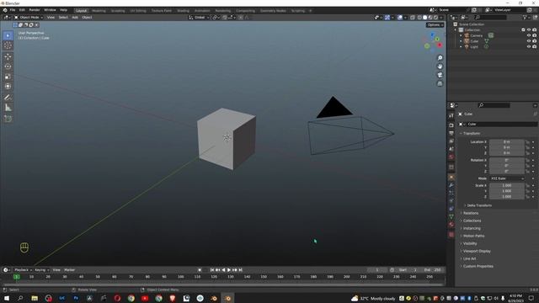Open the rotation Mode XYZ Euler dropdown
The width and height of the screenshot is (539, 303).
(x=507, y=178)
